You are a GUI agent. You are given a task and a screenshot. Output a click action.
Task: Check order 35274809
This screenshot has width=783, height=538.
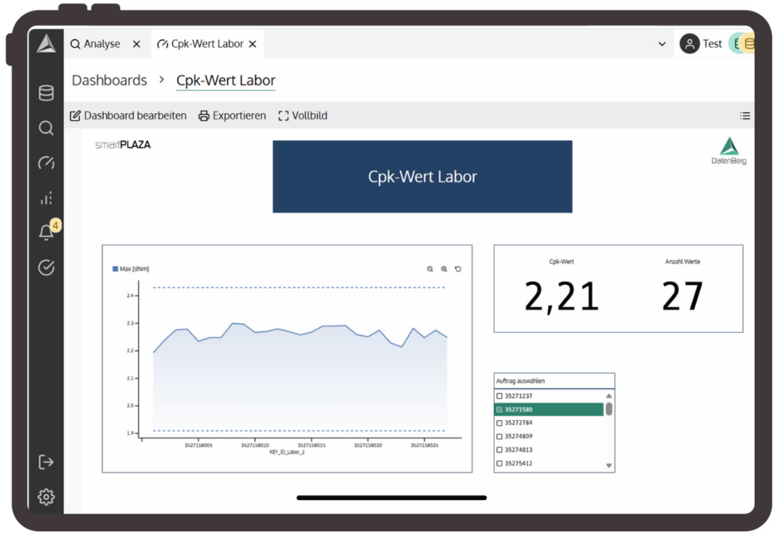[x=499, y=436]
